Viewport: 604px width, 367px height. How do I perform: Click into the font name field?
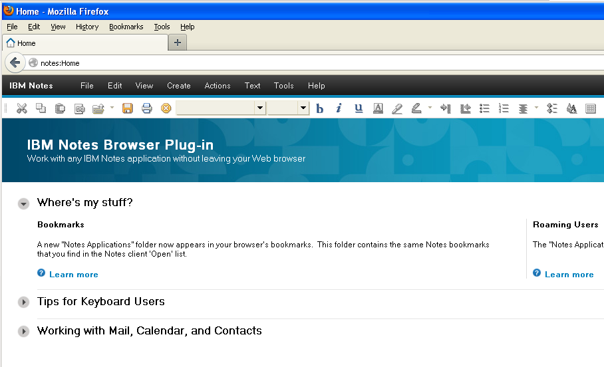(x=216, y=108)
